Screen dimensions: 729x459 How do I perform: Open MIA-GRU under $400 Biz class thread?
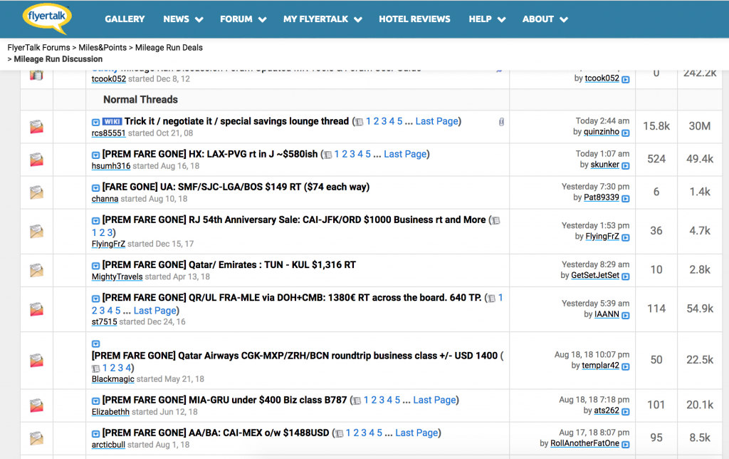224,400
